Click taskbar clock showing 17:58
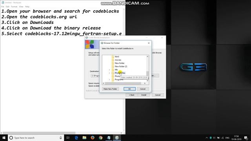Viewport: 251px width, 141px height. point(236,137)
